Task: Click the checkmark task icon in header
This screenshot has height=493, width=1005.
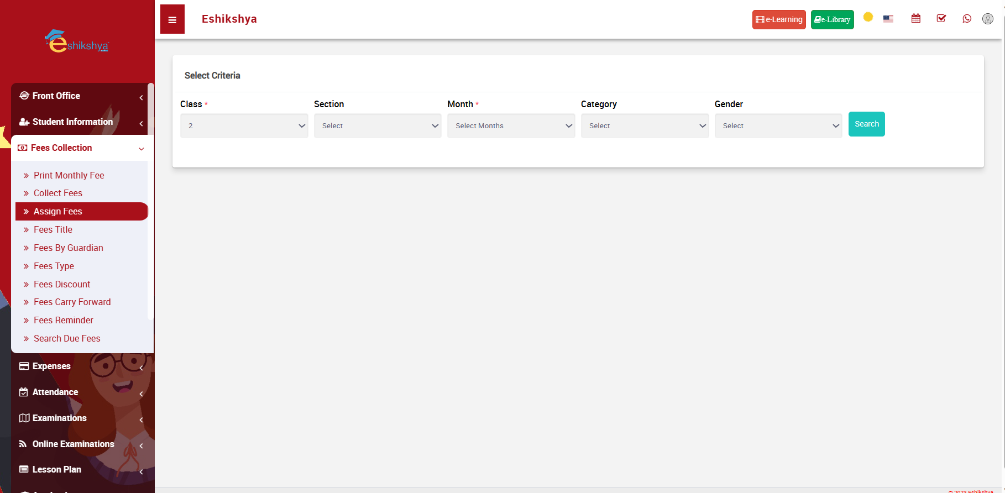Action: pos(941,19)
